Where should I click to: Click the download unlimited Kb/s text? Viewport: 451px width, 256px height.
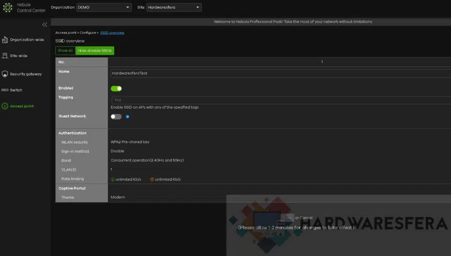pyautogui.click(x=128, y=179)
